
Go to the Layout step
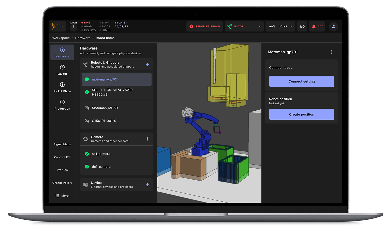(62, 70)
